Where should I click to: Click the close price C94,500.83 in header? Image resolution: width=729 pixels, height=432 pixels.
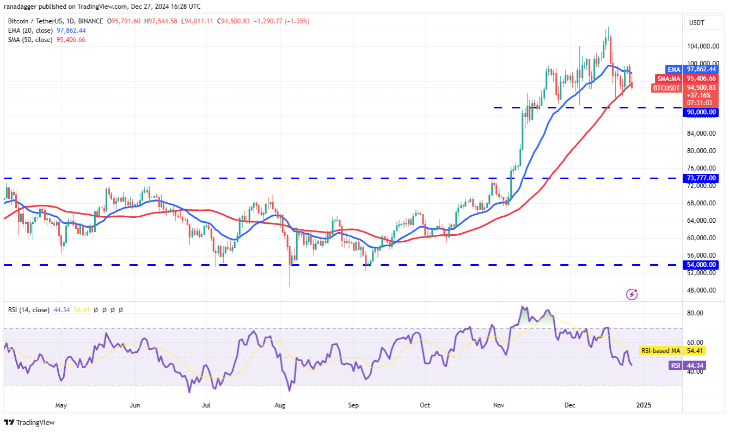coord(234,21)
